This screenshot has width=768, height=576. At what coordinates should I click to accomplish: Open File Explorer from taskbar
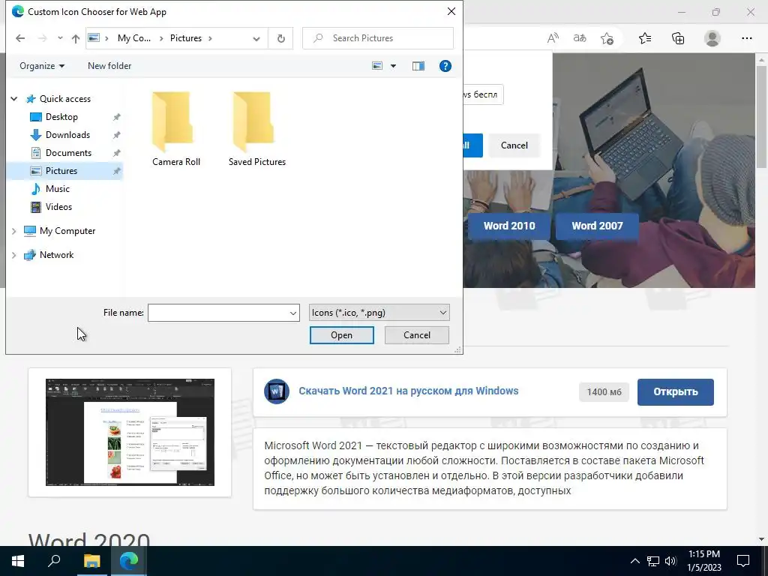tap(91, 561)
